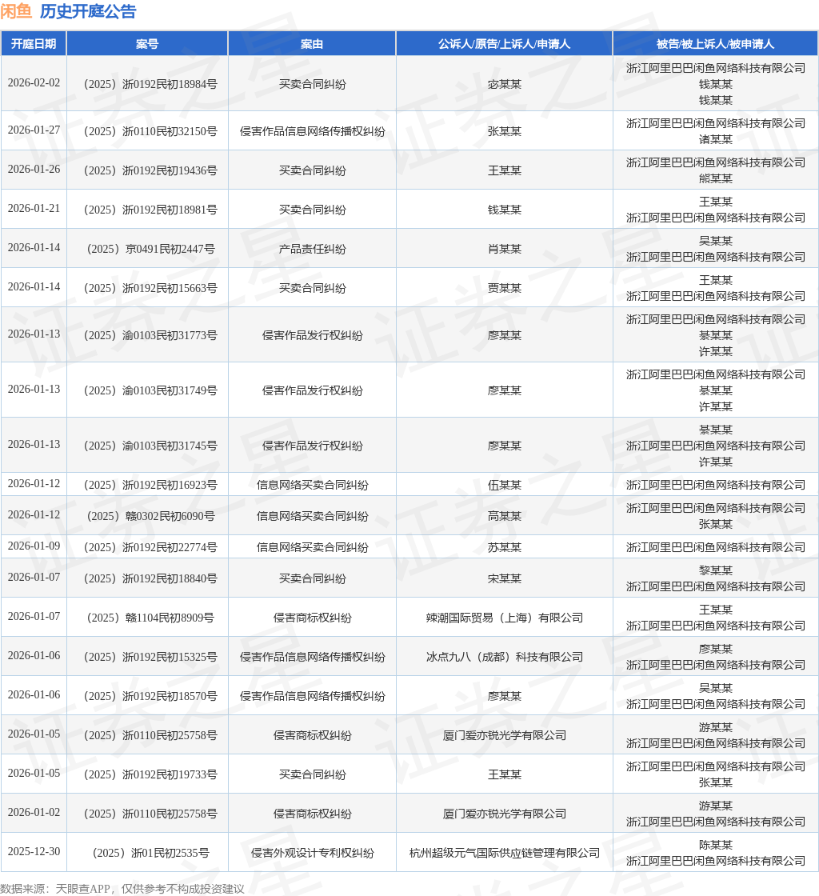Click 侵害商标权纠纷 in 赣1104 row
This screenshot has height=896, width=819.
312,618
